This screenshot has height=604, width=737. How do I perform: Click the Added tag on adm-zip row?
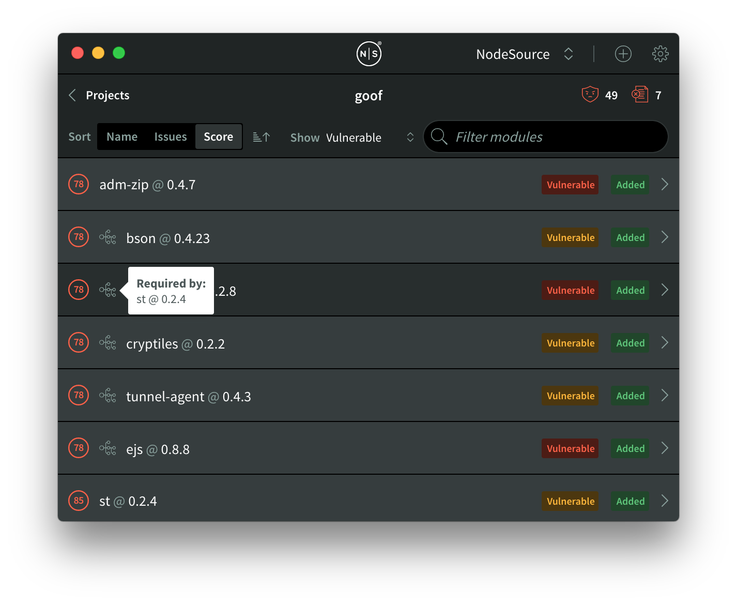point(630,185)
